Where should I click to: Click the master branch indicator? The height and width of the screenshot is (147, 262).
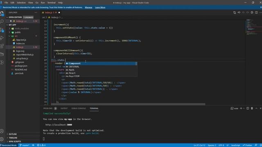pyautogui.click(x=25, y=145)
